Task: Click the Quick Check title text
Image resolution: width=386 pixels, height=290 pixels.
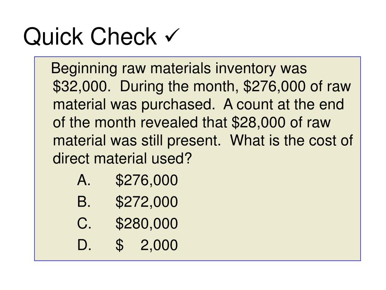Action: 90,37
